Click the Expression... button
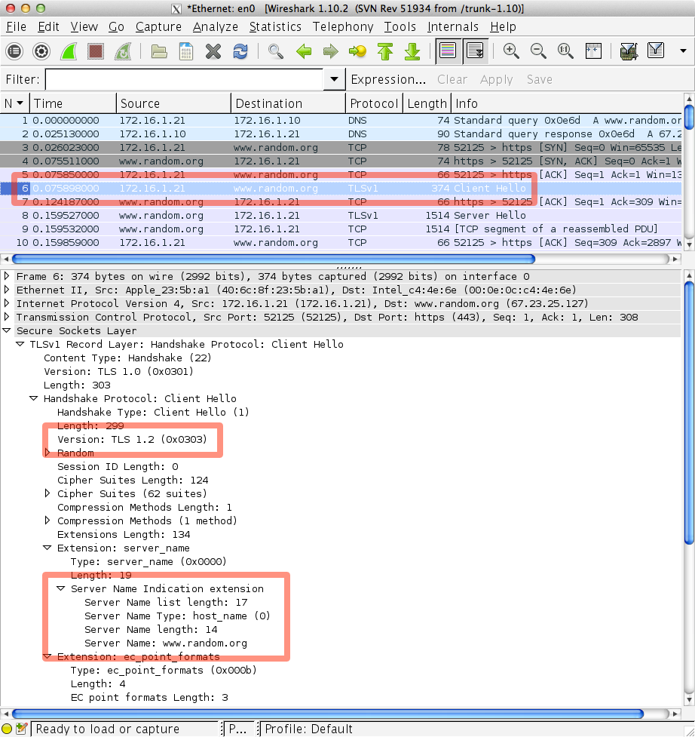 pos(388,79)
